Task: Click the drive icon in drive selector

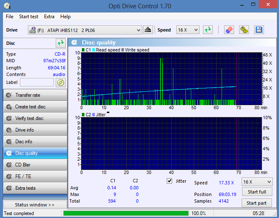Action: coord(32,30)
